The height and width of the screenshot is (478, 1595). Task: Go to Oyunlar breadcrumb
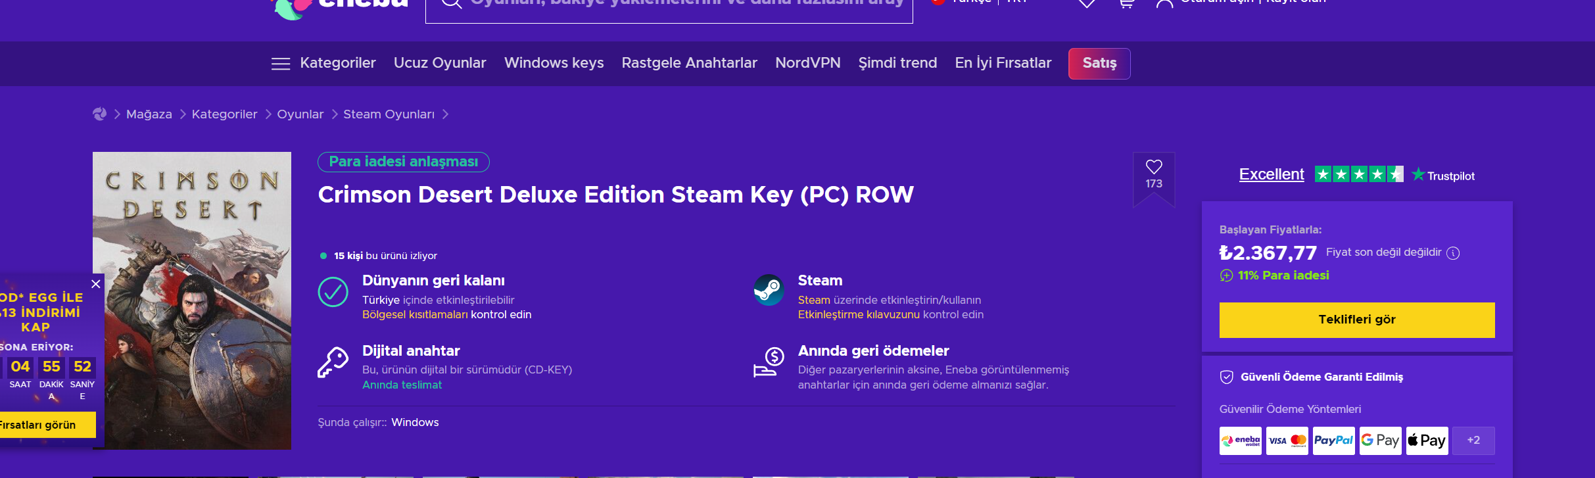[x=300, y=114]
